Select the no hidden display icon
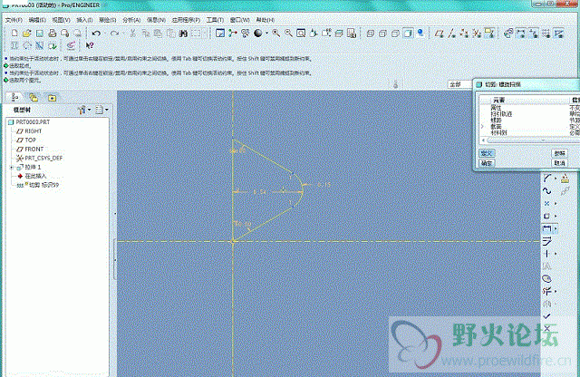 [395, 34]
